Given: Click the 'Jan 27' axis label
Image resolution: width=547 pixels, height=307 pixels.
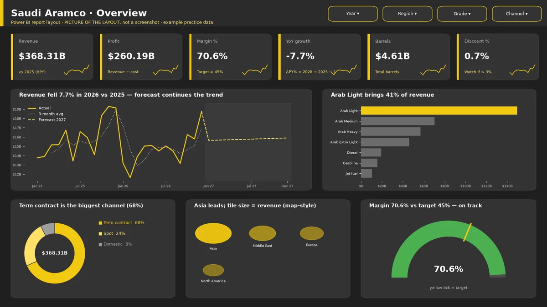Looking at the screenshot, I should [x=209, y=186].
